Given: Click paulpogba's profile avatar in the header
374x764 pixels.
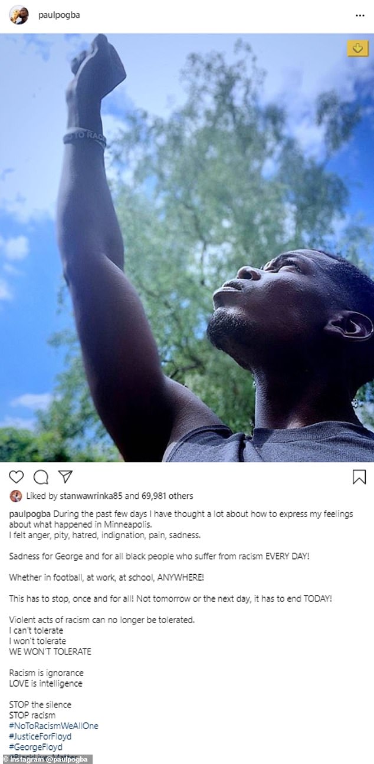Looking at the screenshot, I should pyautogui.click(x=18, y=15).
